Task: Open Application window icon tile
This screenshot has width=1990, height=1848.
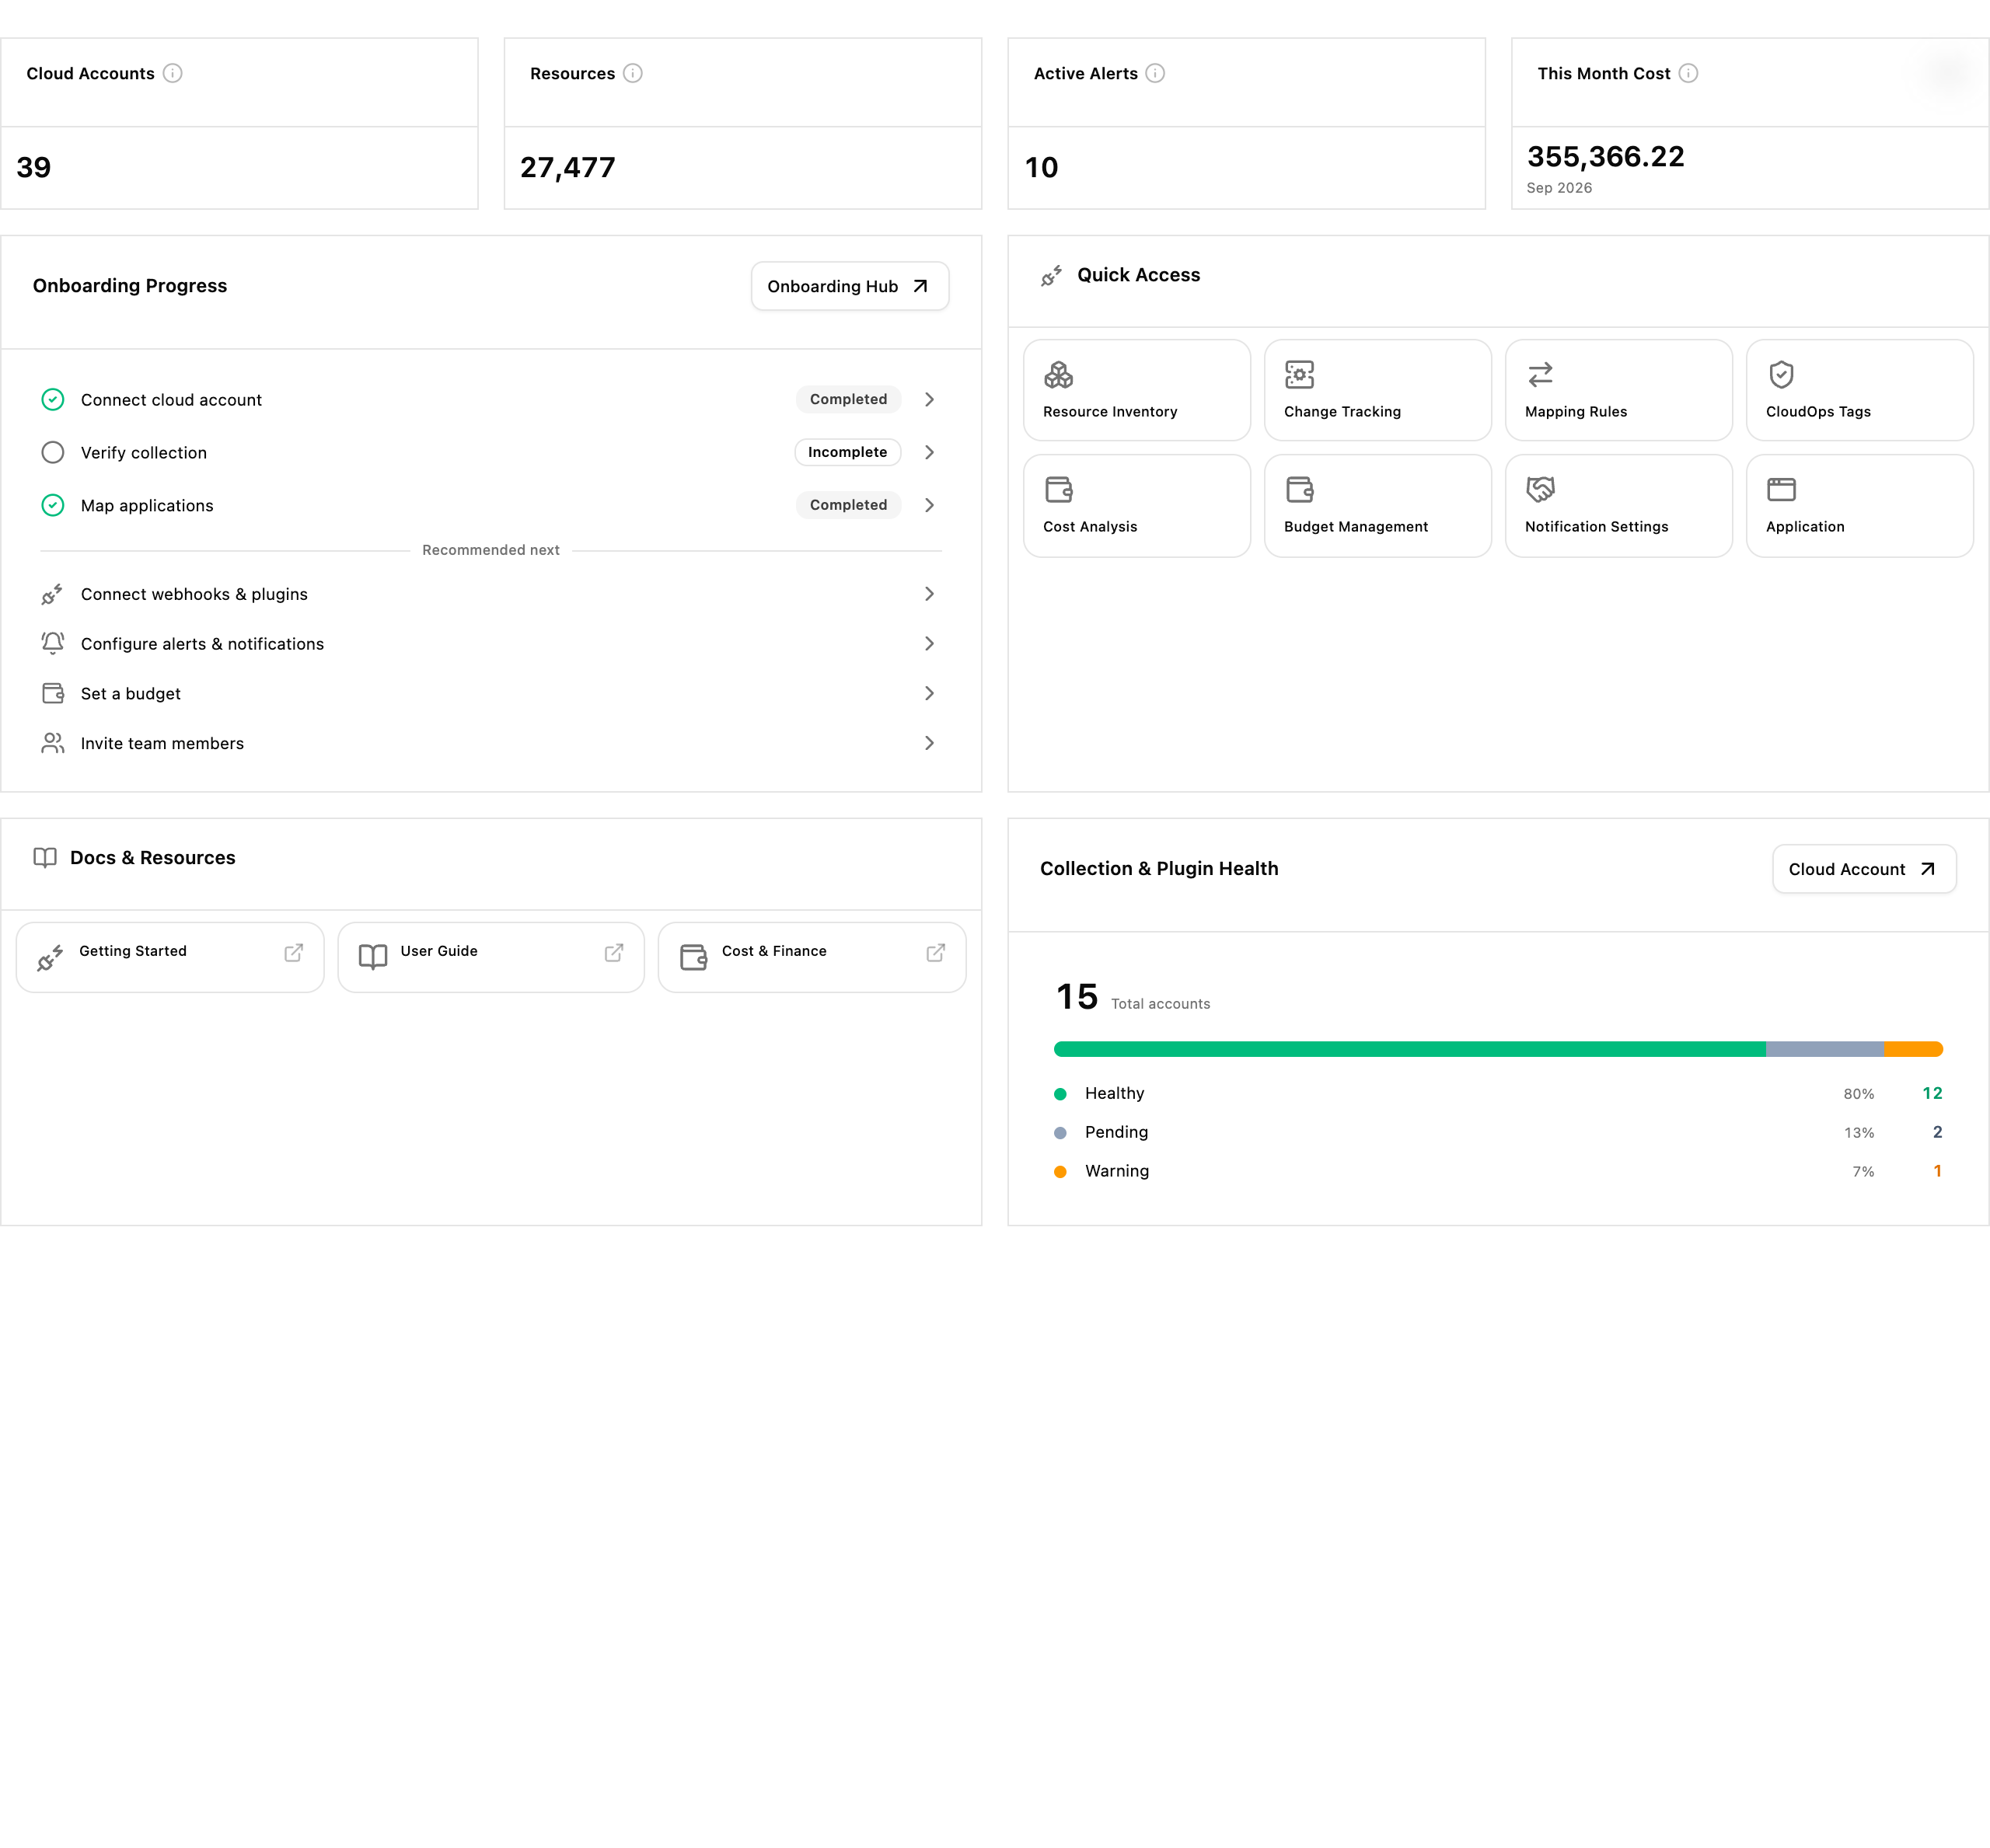Action: coord(1859,506)
